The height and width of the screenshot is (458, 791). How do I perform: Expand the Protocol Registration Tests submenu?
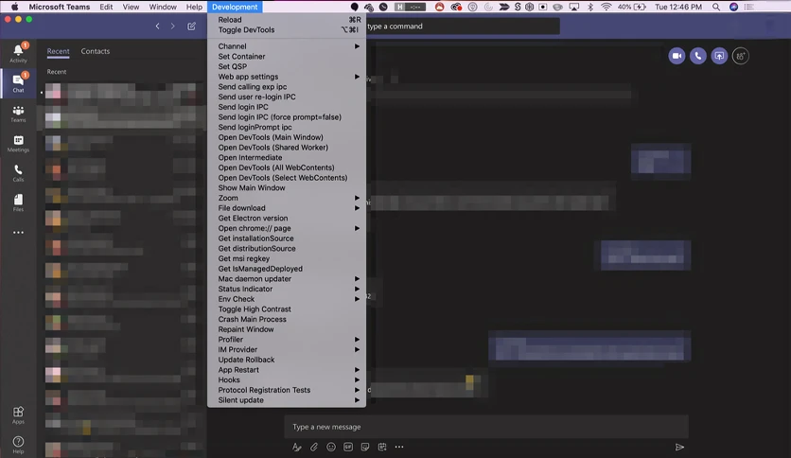coord(286,390)
